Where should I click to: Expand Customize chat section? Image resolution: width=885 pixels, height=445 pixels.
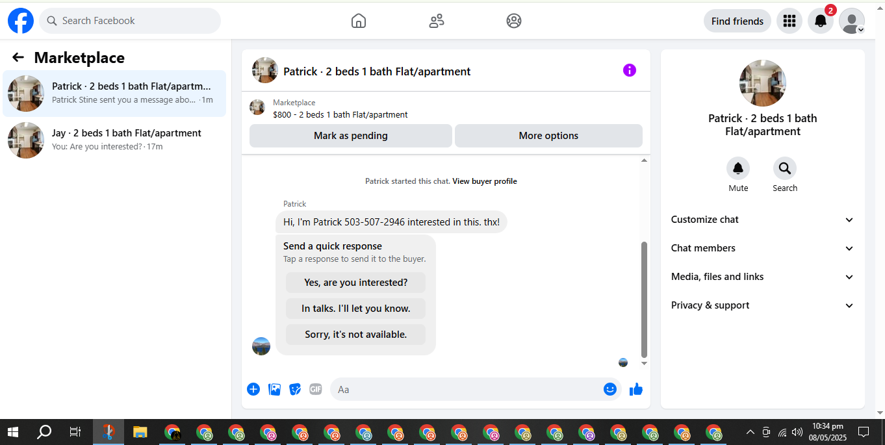click(763, 220)
